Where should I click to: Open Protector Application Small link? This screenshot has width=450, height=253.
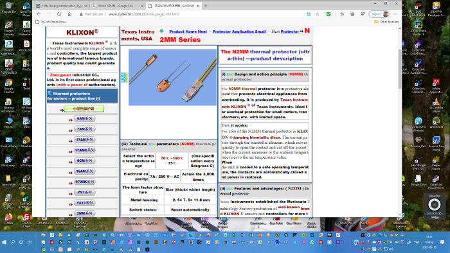(239, 31)
